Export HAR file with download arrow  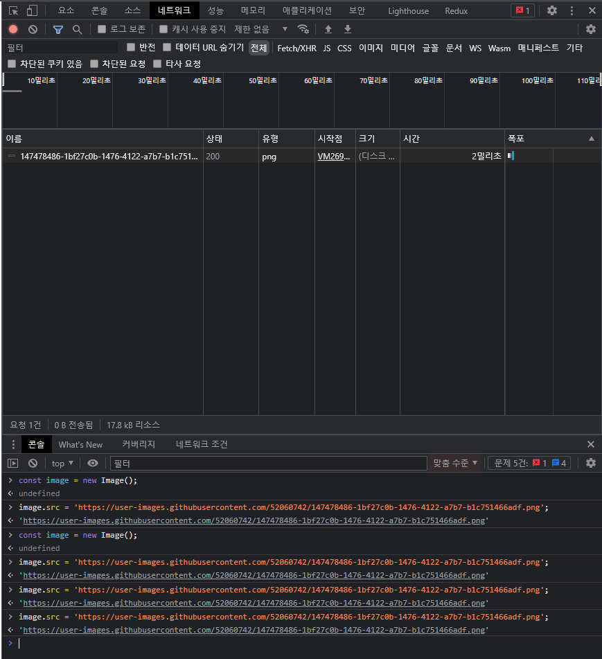pyautogui.click(x=348, y=29)
